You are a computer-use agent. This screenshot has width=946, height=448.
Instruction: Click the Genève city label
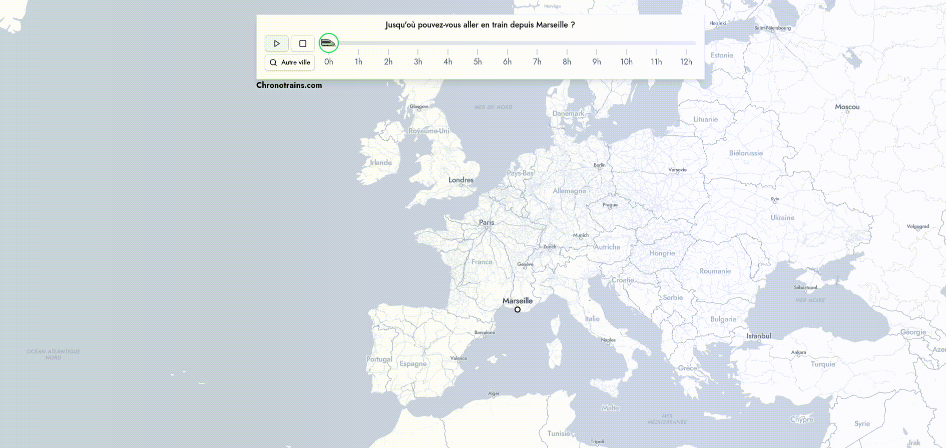[525, 264]
